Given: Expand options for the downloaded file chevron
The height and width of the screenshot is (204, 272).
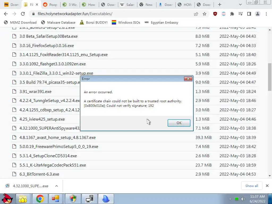Looking at the screenshot, I should [57, 186].
